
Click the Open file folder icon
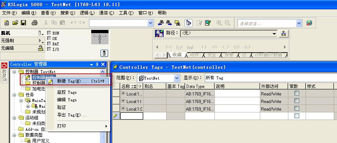(x=15, y=23)
